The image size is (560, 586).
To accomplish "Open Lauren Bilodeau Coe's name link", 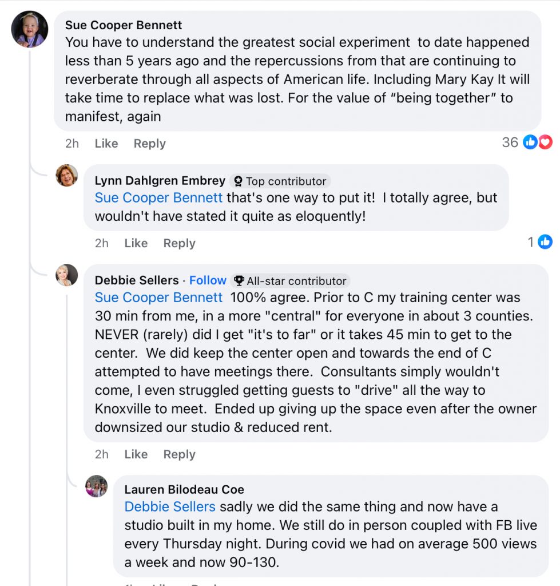I will [184, 490].
